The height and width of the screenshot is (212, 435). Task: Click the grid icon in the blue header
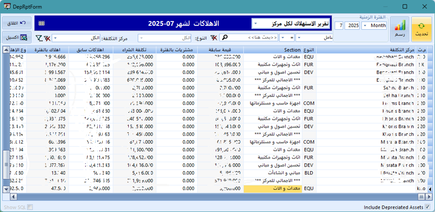point(41,23)
